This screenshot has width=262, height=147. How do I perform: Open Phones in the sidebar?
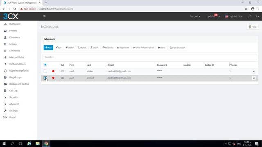[x=13, y=31]
